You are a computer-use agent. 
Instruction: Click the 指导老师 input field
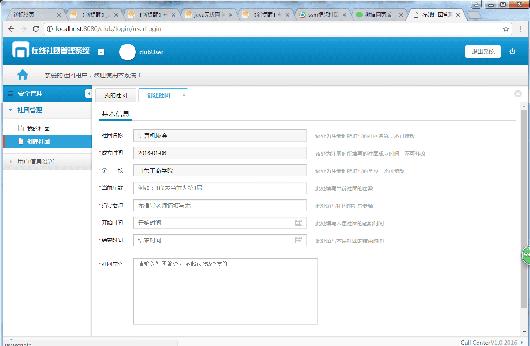click(x=220, y=205)
